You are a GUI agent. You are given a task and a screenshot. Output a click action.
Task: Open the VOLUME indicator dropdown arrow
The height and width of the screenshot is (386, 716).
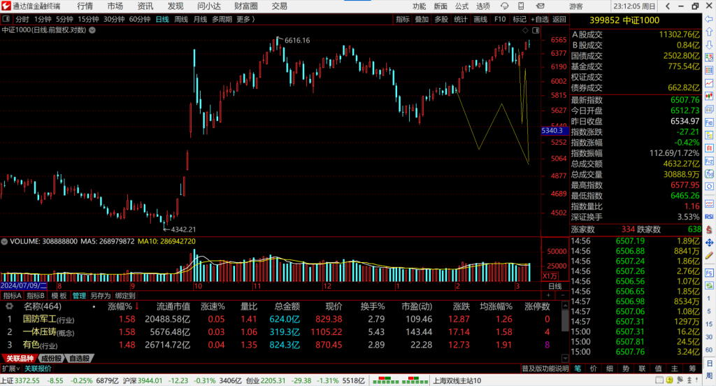click(4, 241)
